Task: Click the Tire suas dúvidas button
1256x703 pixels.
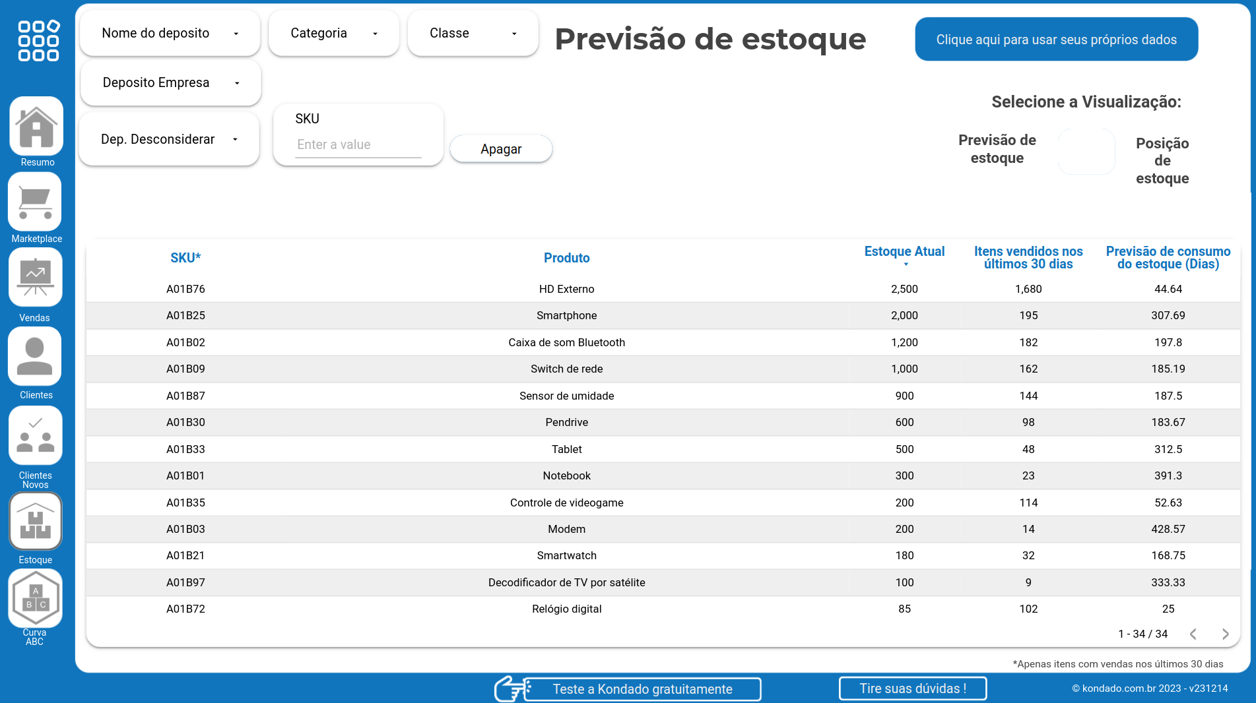Action: tap(912, 688)
